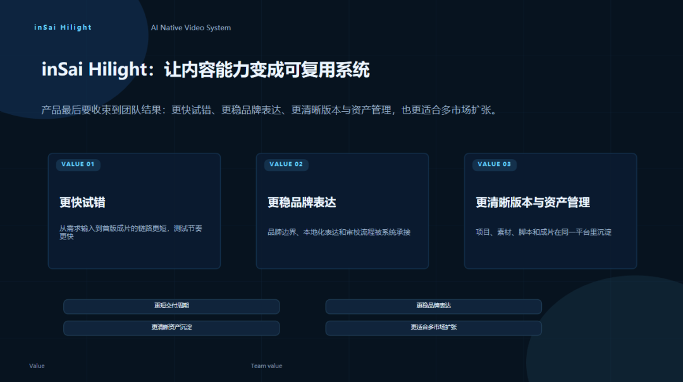Click the description text starting with 项目、素材、脚本
This screenshot has width=683, height=382.
click(x=543, y=232)
